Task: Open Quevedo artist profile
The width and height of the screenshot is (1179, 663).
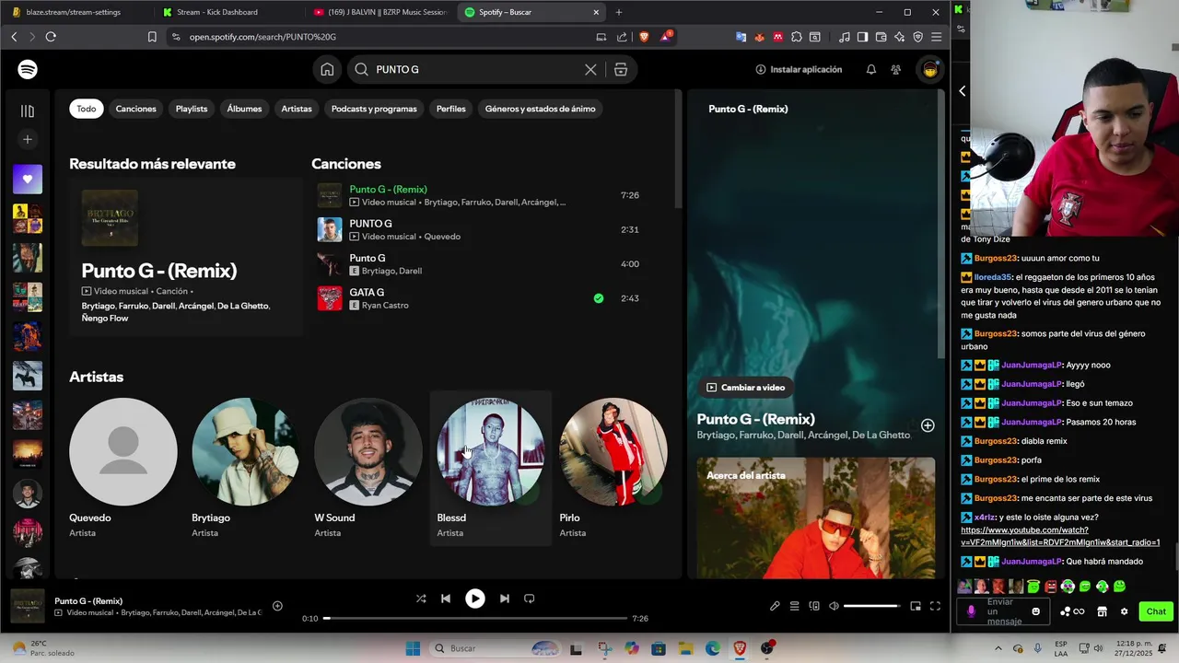Action: point(123,468)
